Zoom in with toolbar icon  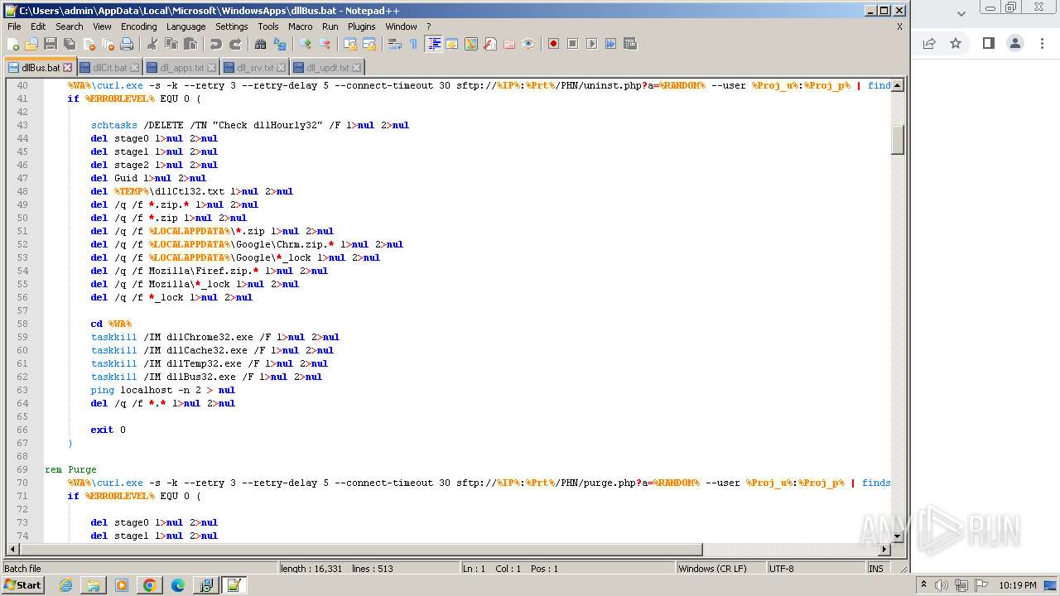point(306,44)
